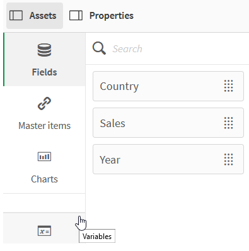249x251 pixels.
Task: Click the Country field drag handle
Action: tap(228, 86)
